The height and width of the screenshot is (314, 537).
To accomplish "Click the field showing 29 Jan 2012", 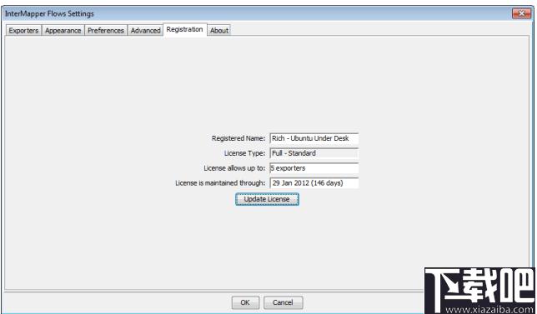I will 314,183.
